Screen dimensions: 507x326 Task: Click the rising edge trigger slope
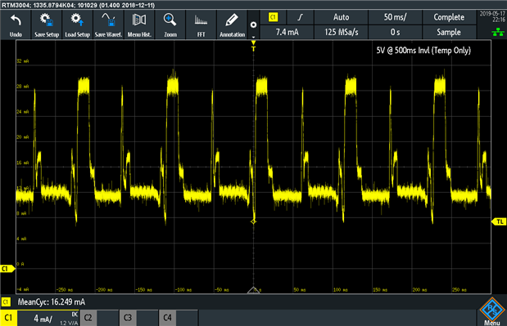(x=301, y=17)
